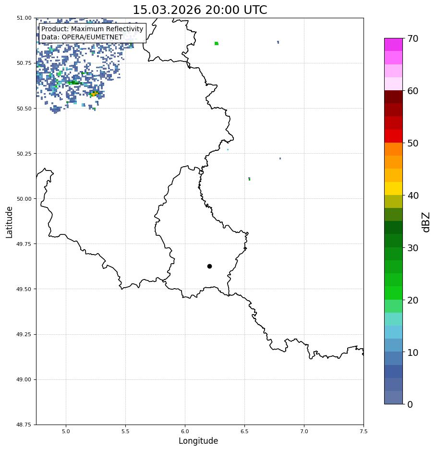436x450 pixels.
Task: Click the bright green echo near 50.85N 6.27E
Action: point(217,43)
